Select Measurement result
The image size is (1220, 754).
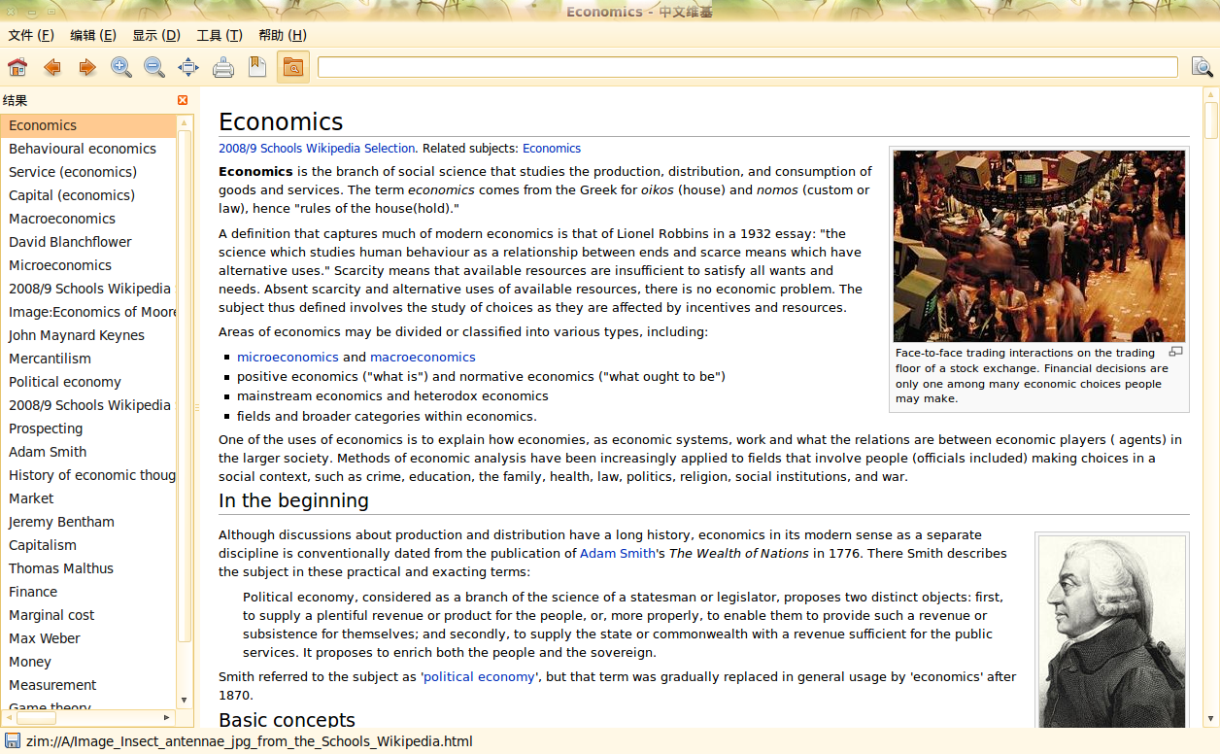[88, 685]
